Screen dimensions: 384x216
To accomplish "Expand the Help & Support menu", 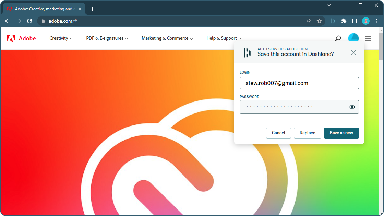I will 224,38.
